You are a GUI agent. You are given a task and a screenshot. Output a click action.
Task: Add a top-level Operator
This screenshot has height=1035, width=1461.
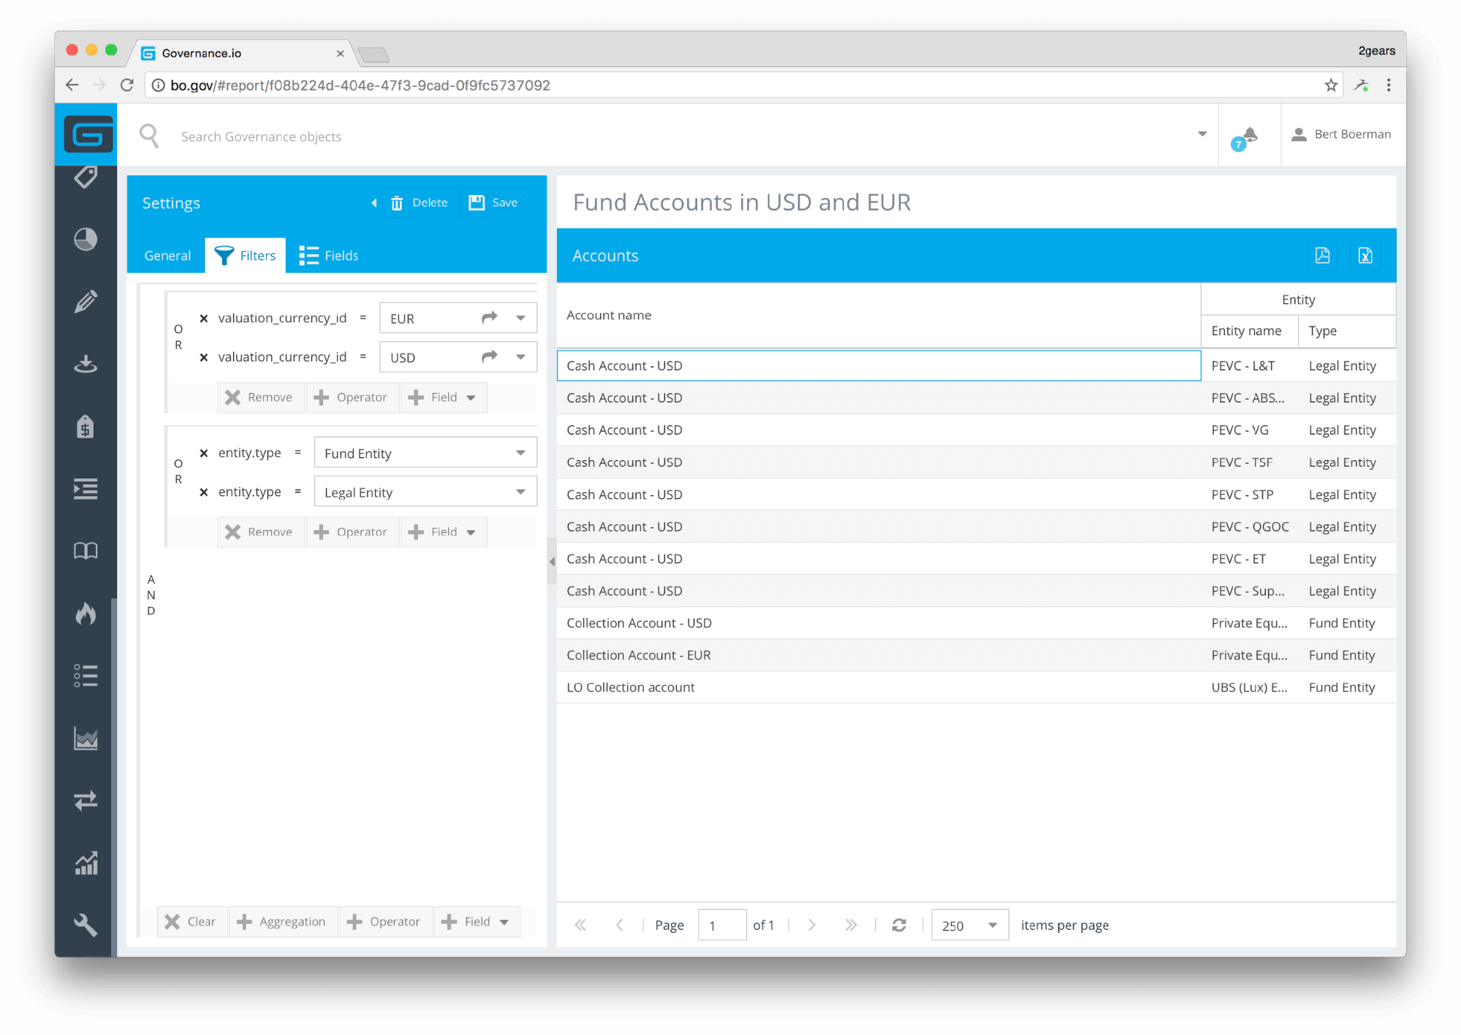click(385, 922)
